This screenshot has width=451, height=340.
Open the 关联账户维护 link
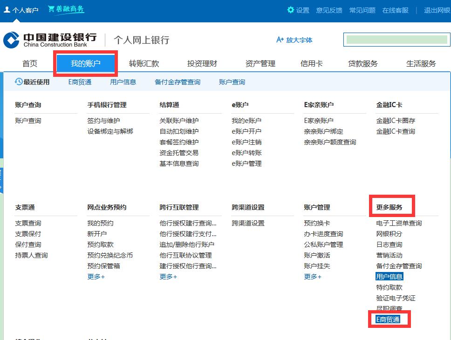click(179, 121)
